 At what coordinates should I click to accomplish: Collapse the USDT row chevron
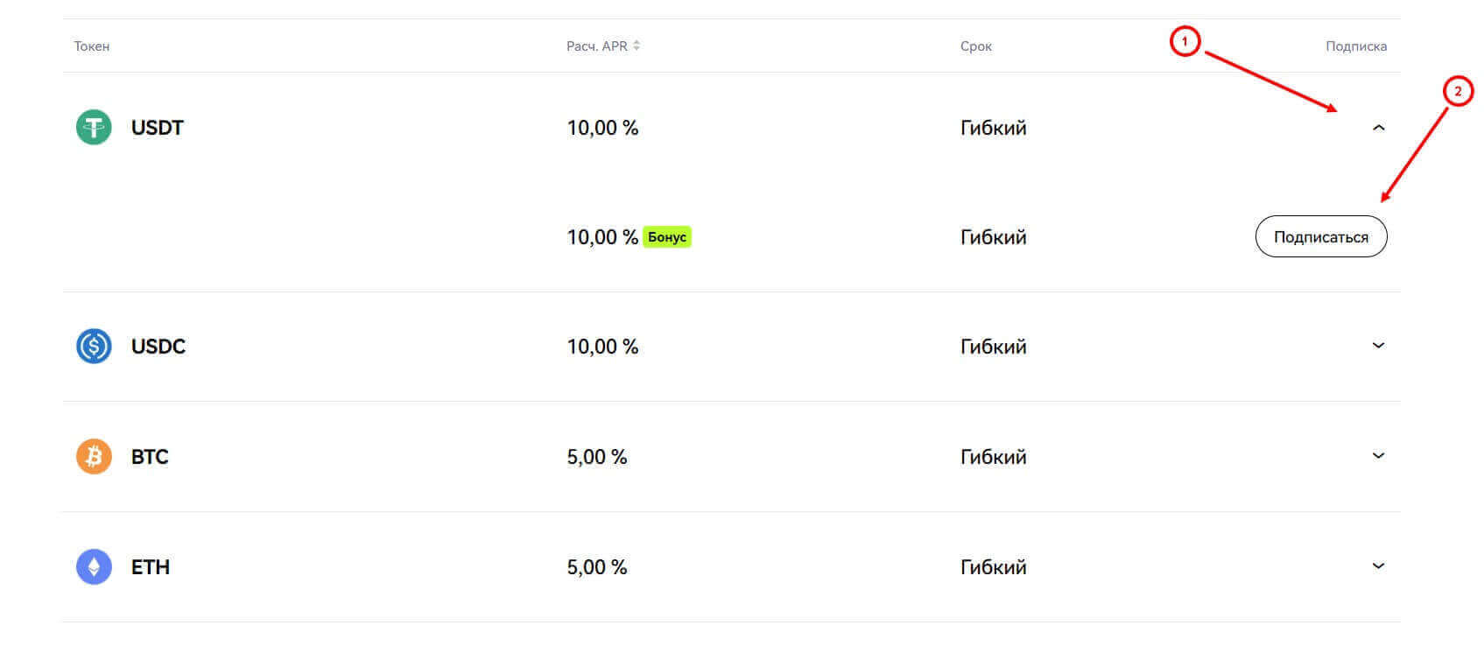1378,128
